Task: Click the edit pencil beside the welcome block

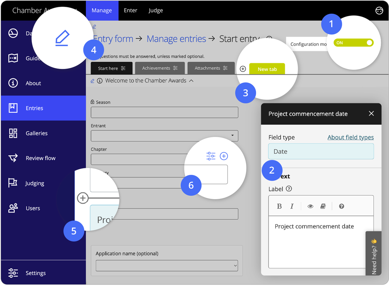Action: pyautogui.click(x=92, y=80)
